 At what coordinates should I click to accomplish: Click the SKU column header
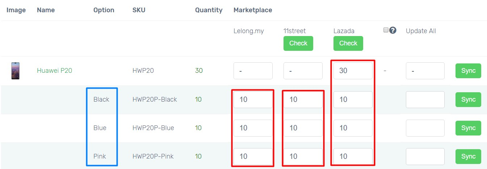point(139,10)
